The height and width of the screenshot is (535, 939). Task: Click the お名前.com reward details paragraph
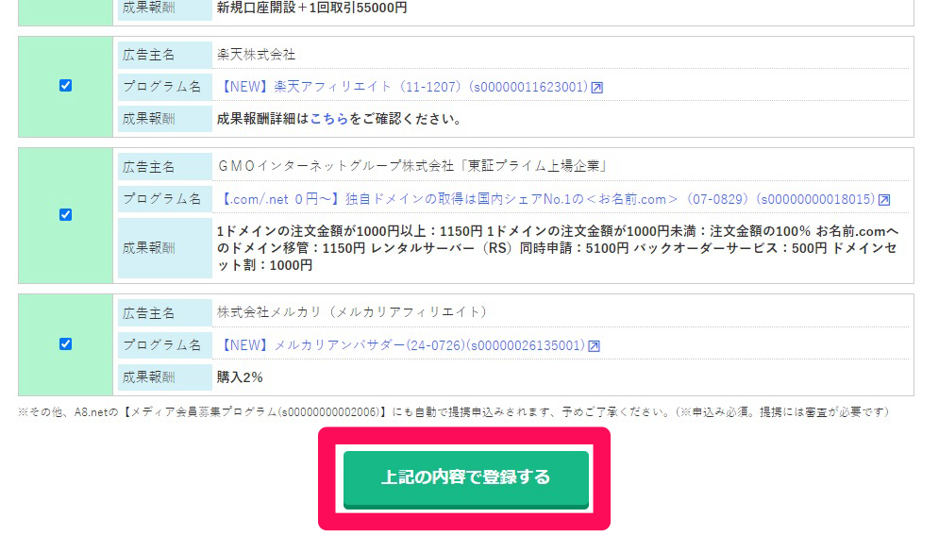(x=558, y=248)
